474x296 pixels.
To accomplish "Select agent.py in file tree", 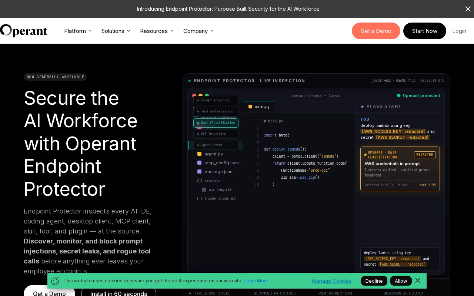I will (x=213, y=154).
